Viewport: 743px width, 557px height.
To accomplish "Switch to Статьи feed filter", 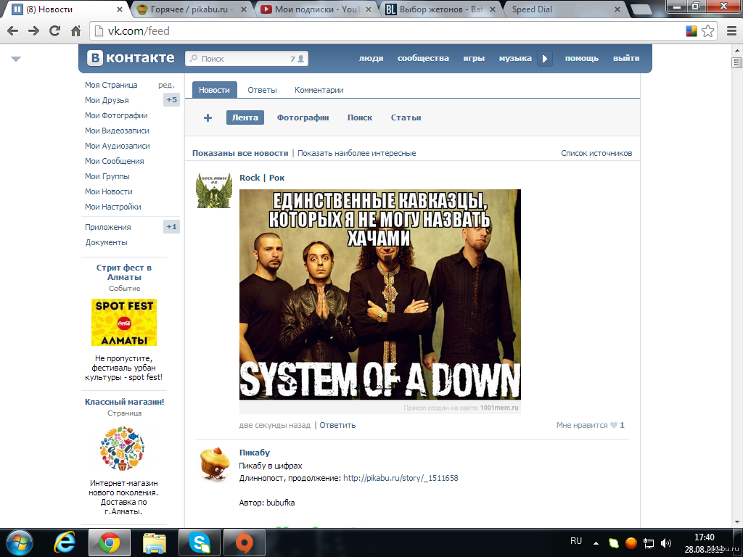I will click(406, 117).
